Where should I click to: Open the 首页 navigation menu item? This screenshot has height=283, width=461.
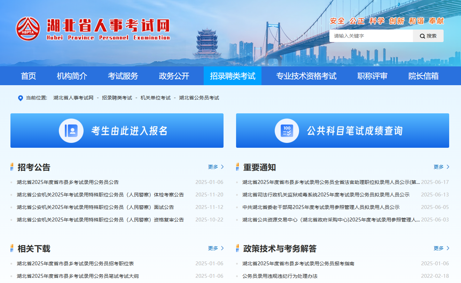click(28, 76)
